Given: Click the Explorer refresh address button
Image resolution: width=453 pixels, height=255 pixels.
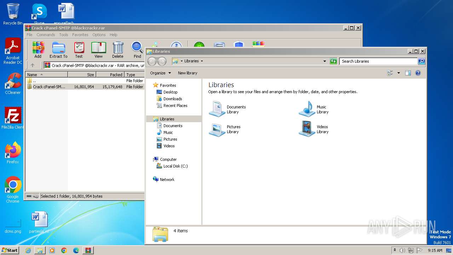Looking at the screenshot, I should (333, 61).
